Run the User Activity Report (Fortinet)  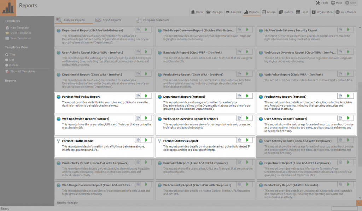coord(348,118)
